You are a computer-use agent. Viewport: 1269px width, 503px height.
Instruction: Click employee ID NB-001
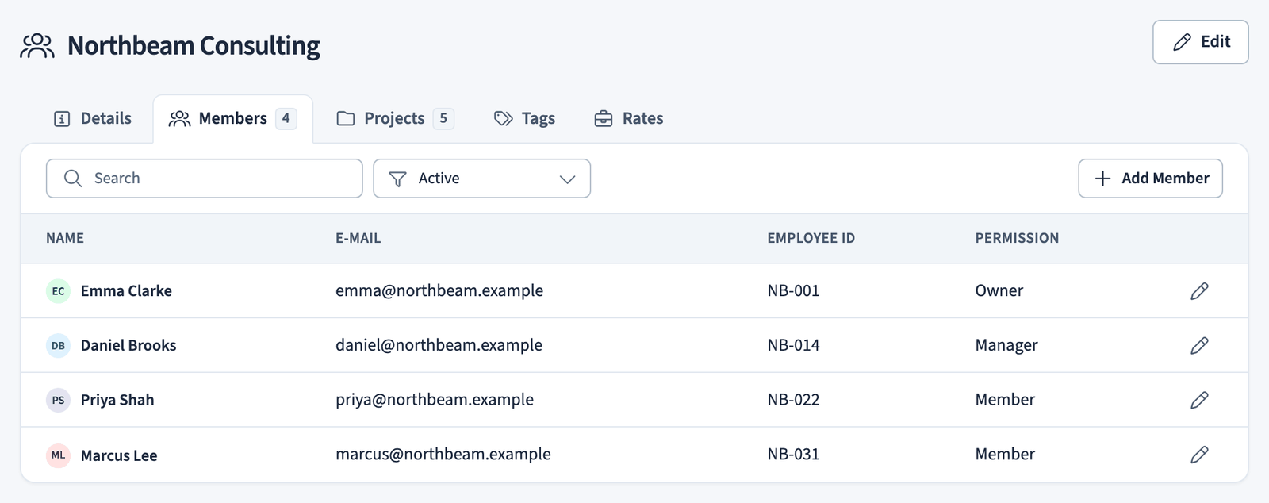coord(793,290)
